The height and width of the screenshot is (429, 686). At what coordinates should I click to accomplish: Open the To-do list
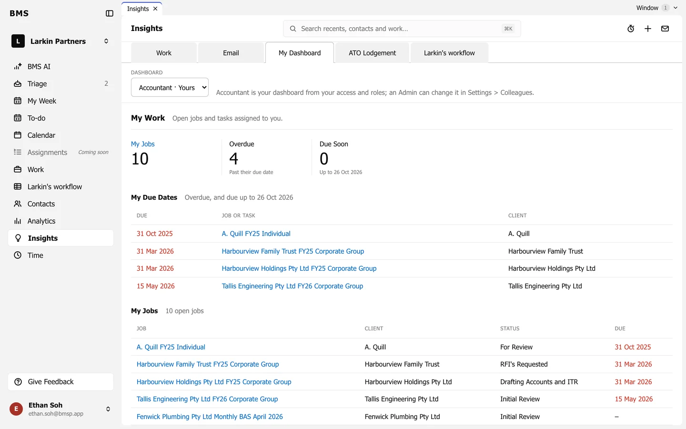[x=61, y=118]
